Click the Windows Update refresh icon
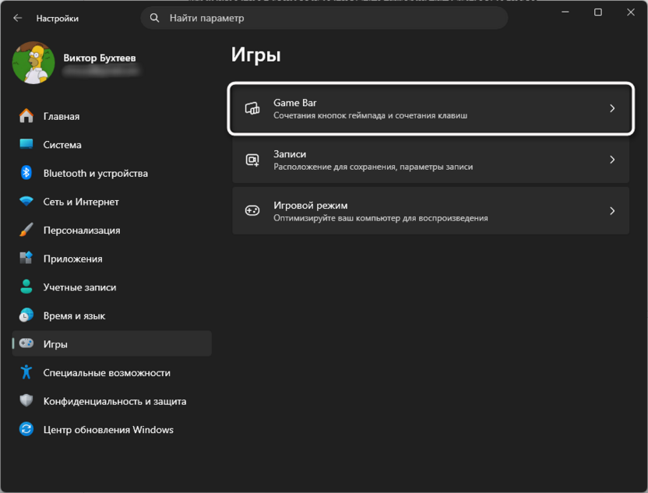The height and width of the screenshot is (493, 648). click(x=26, y=429)
